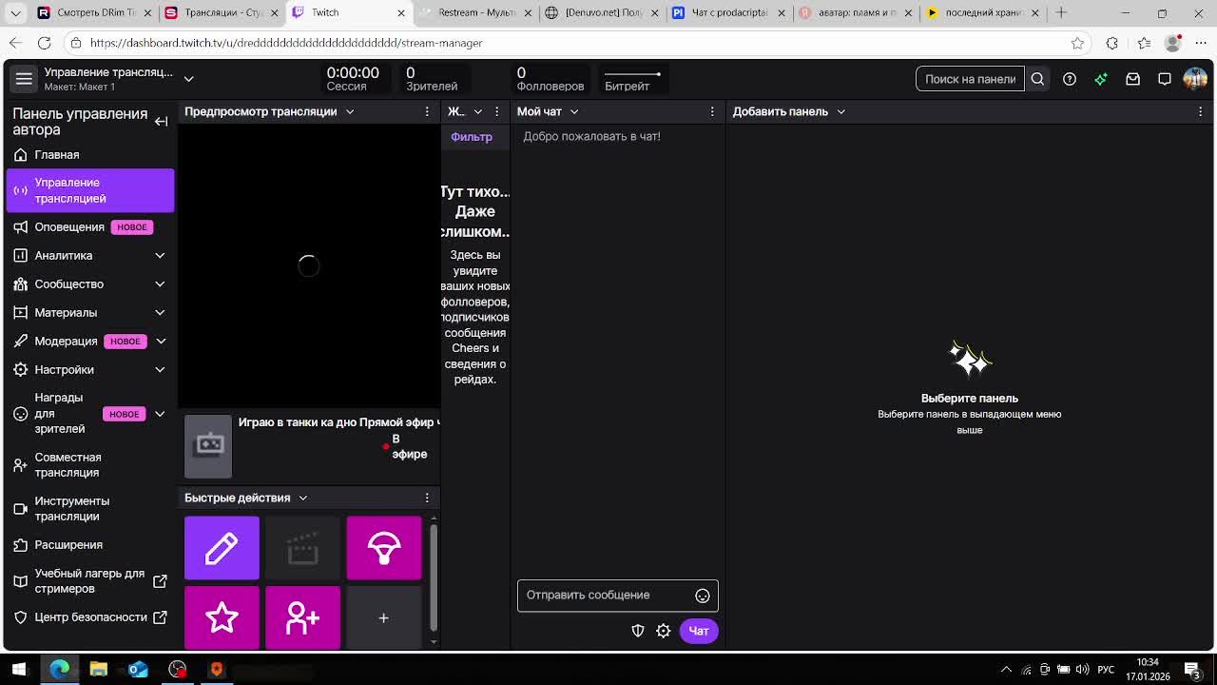1217x685 pixels.
Task: Click the РУС language indicator
Action: [x=1106, y=670]
